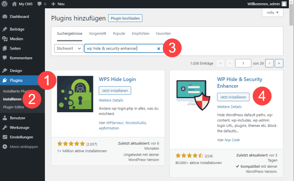Open the comments bubble icon in admin bar
This screenshot has width=294, height=181.
tap(39, 4)
